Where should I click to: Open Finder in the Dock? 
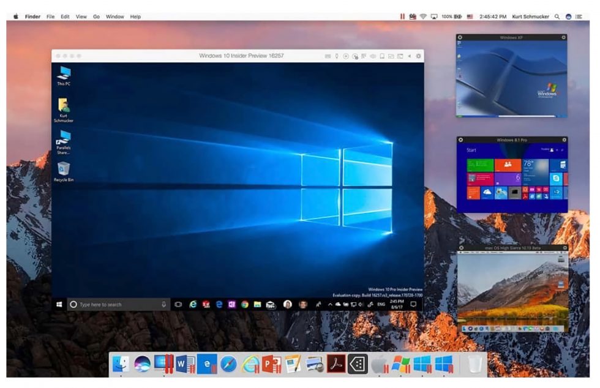click(121, 364)
